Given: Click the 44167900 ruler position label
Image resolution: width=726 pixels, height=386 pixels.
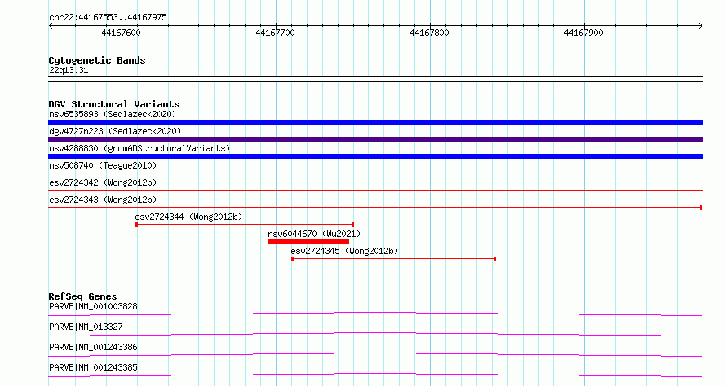Looking at the screenshot, I should [x=583, y=33].
